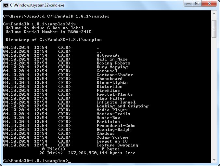The width and height of the screenshot is (220, 166).
Task: Select the Shadows directory name
Action: tap(106, 133)
